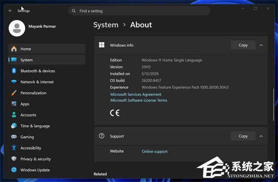Click the vertical scrollbar thumb
Image resolution: width=278 pixels, height=182 pixels.
[273, 105]
